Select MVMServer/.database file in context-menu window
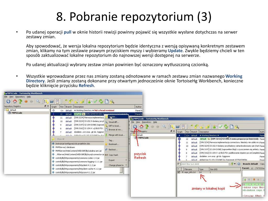The height and width of the screenshot is (201, 268). (x=65, y=147)
